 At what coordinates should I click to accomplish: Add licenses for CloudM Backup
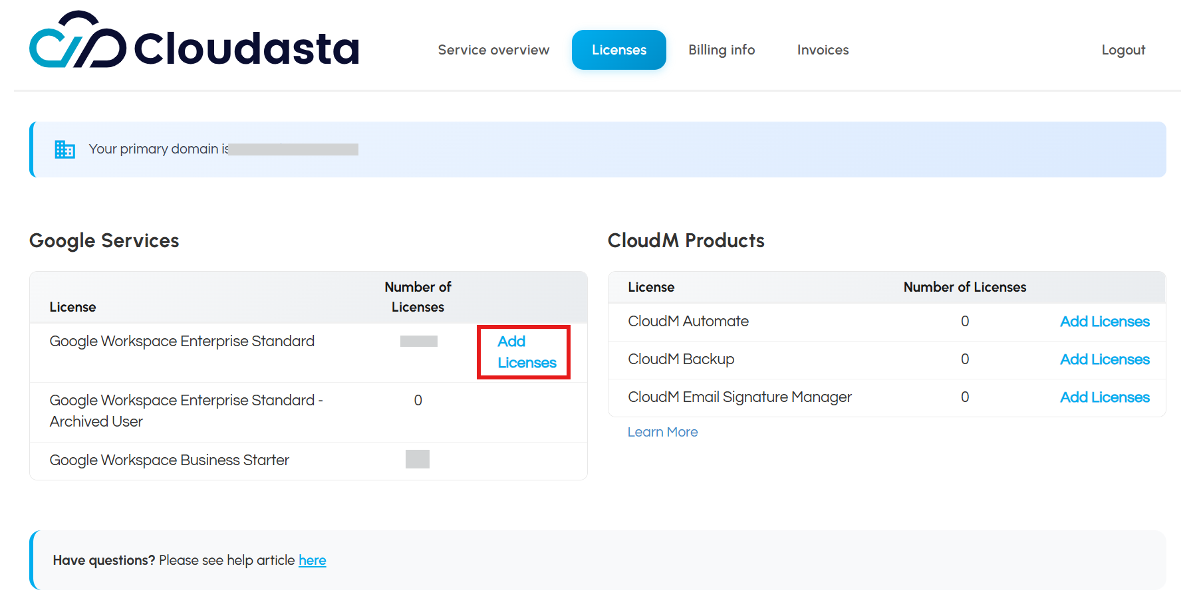[x=1104, y=359]
